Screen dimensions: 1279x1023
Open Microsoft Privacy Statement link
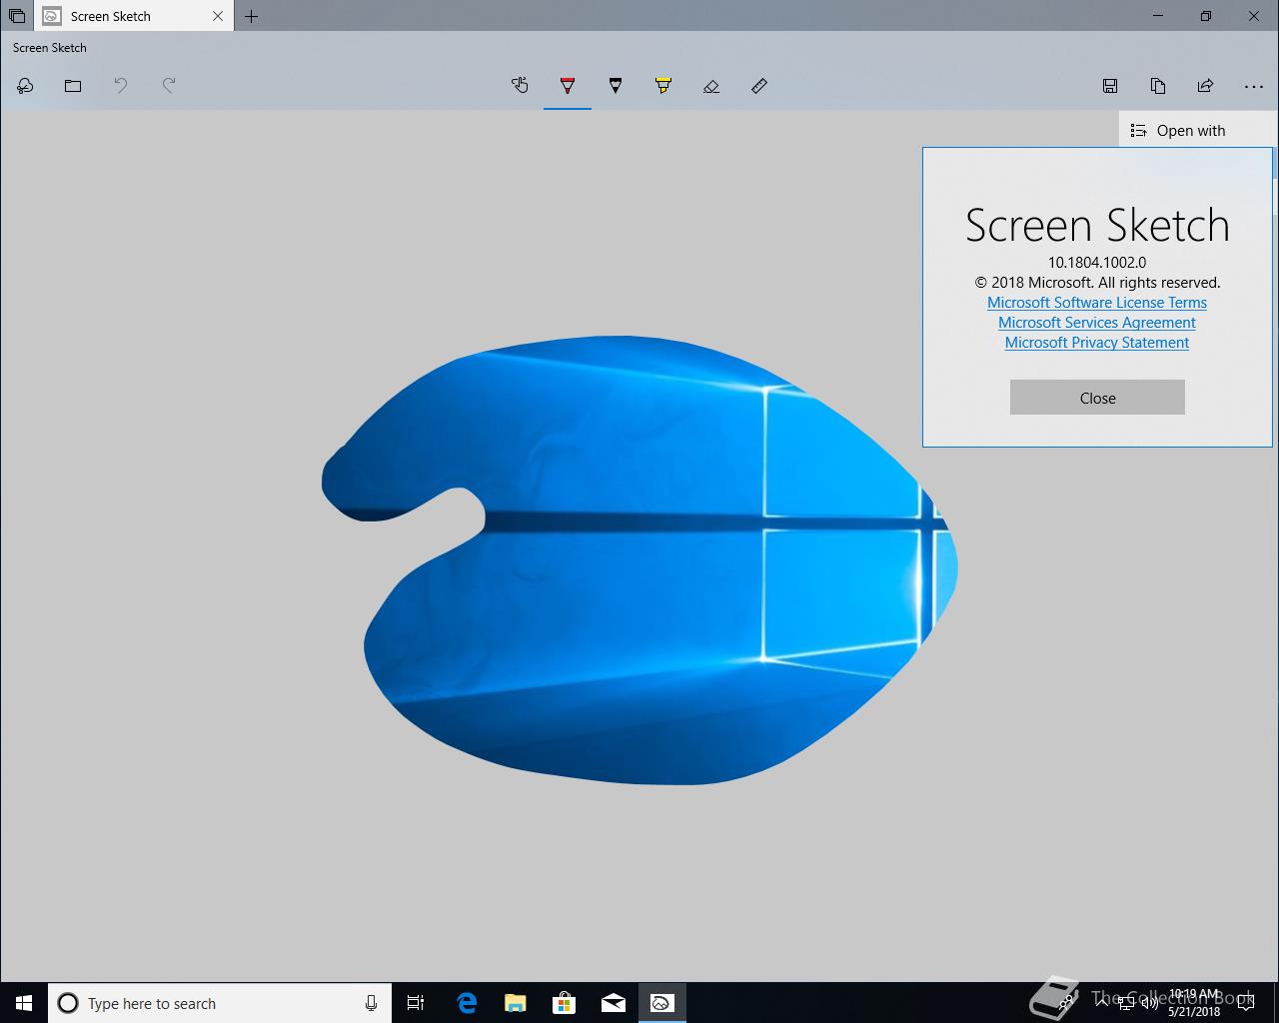coord(1097,343)
